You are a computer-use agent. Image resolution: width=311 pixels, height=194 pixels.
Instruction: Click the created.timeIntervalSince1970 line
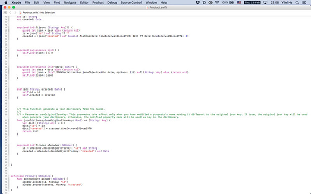[x=57, y=128]
